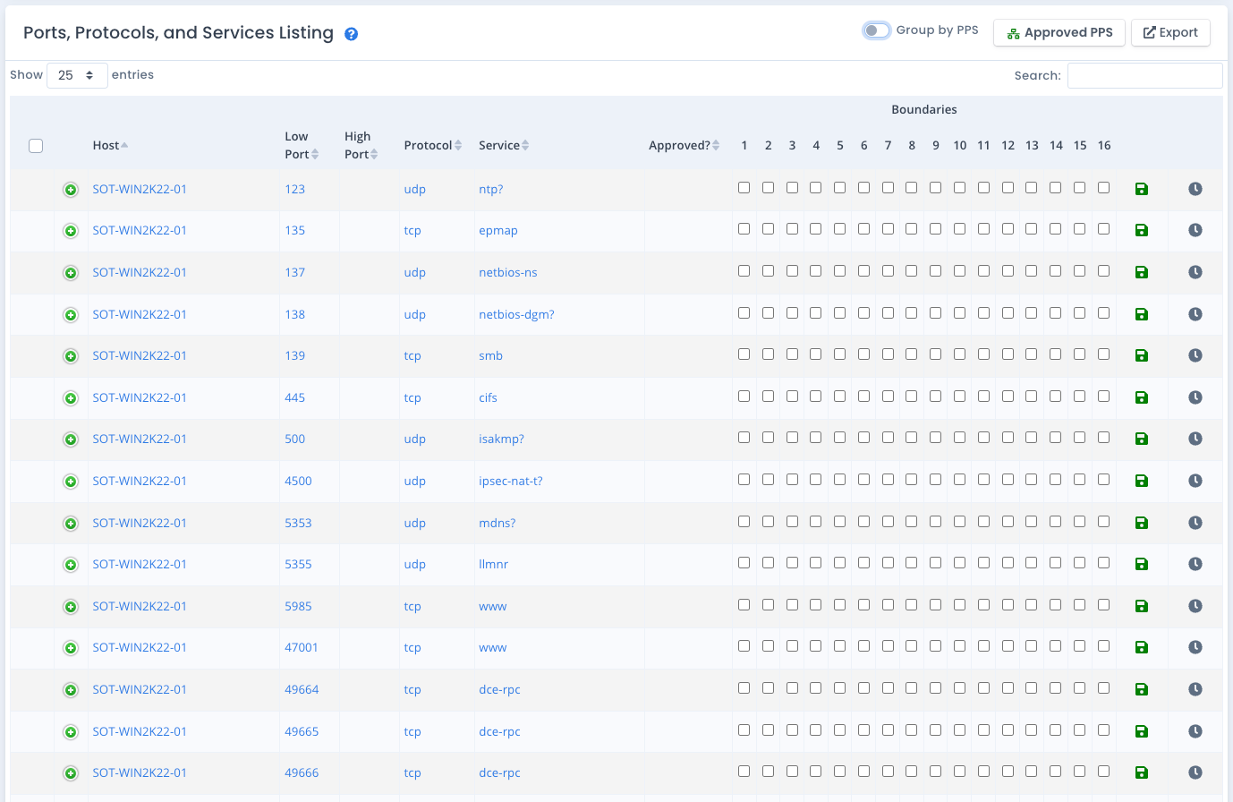Click the isakmp? service link

coord(501,439)
